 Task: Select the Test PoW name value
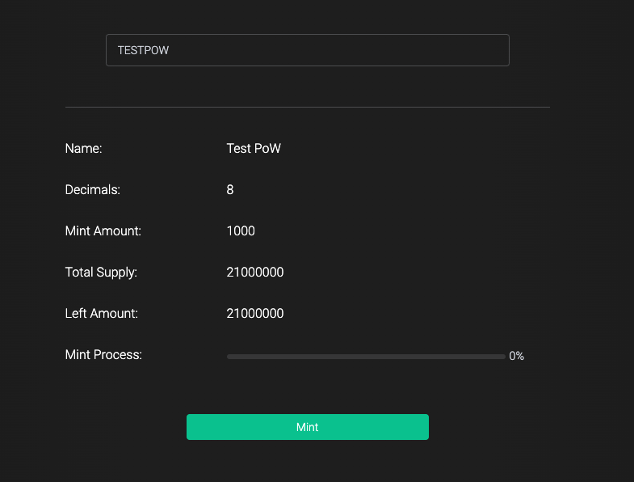(x=254, y=149)
